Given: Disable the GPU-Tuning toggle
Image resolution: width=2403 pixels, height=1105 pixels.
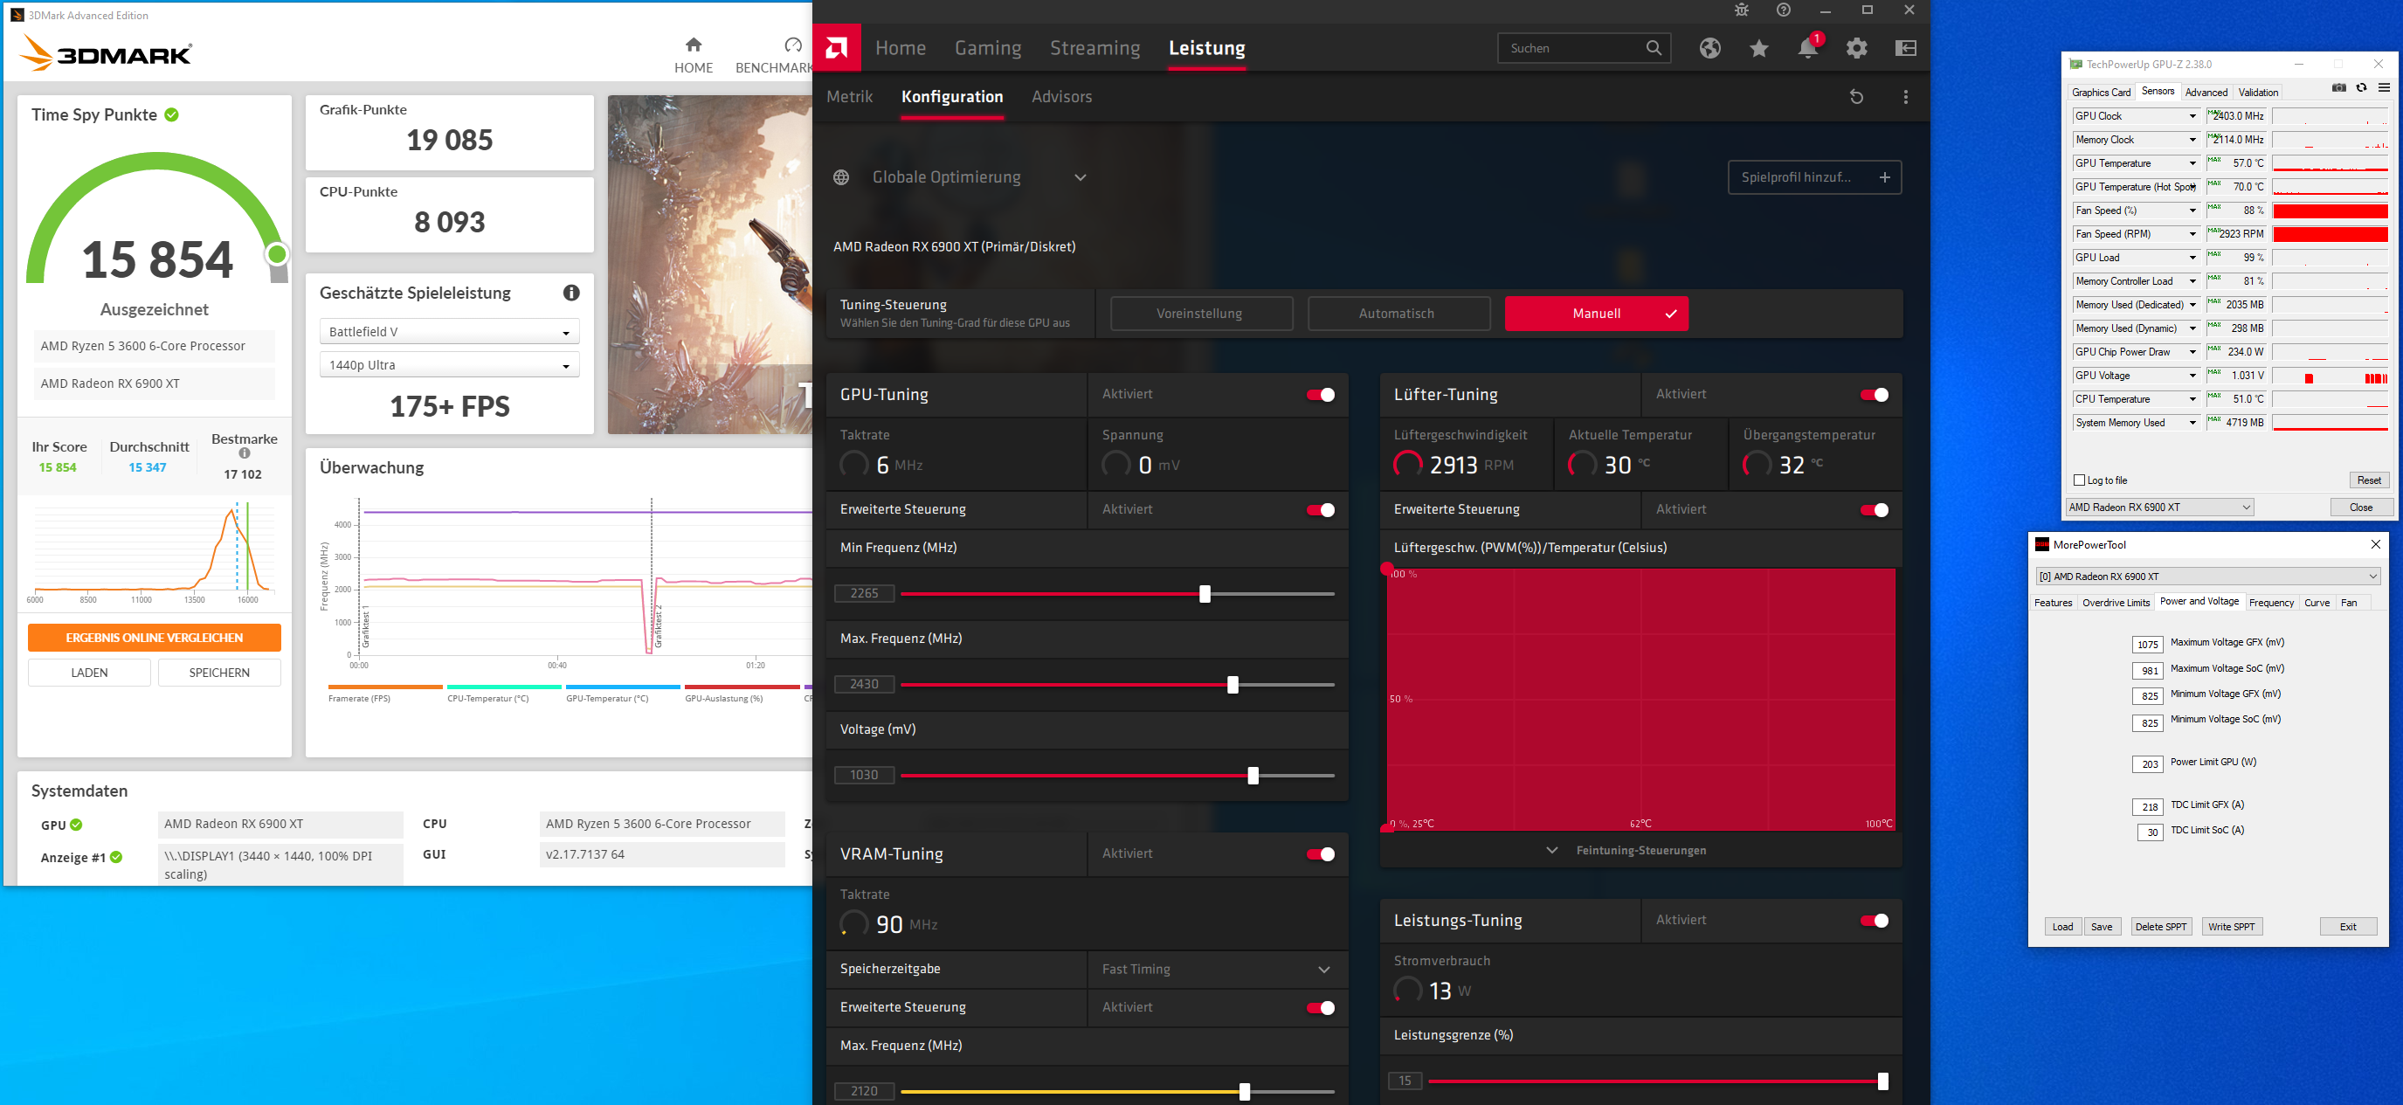Looking at the screenshot, I should 1320,395.
